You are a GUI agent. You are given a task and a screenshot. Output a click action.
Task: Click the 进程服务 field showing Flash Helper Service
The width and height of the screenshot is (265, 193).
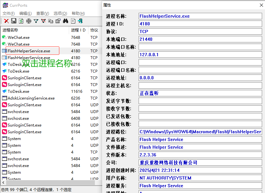pos(200,186)
